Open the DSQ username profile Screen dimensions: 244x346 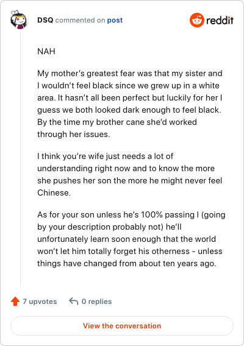point(45,20)
